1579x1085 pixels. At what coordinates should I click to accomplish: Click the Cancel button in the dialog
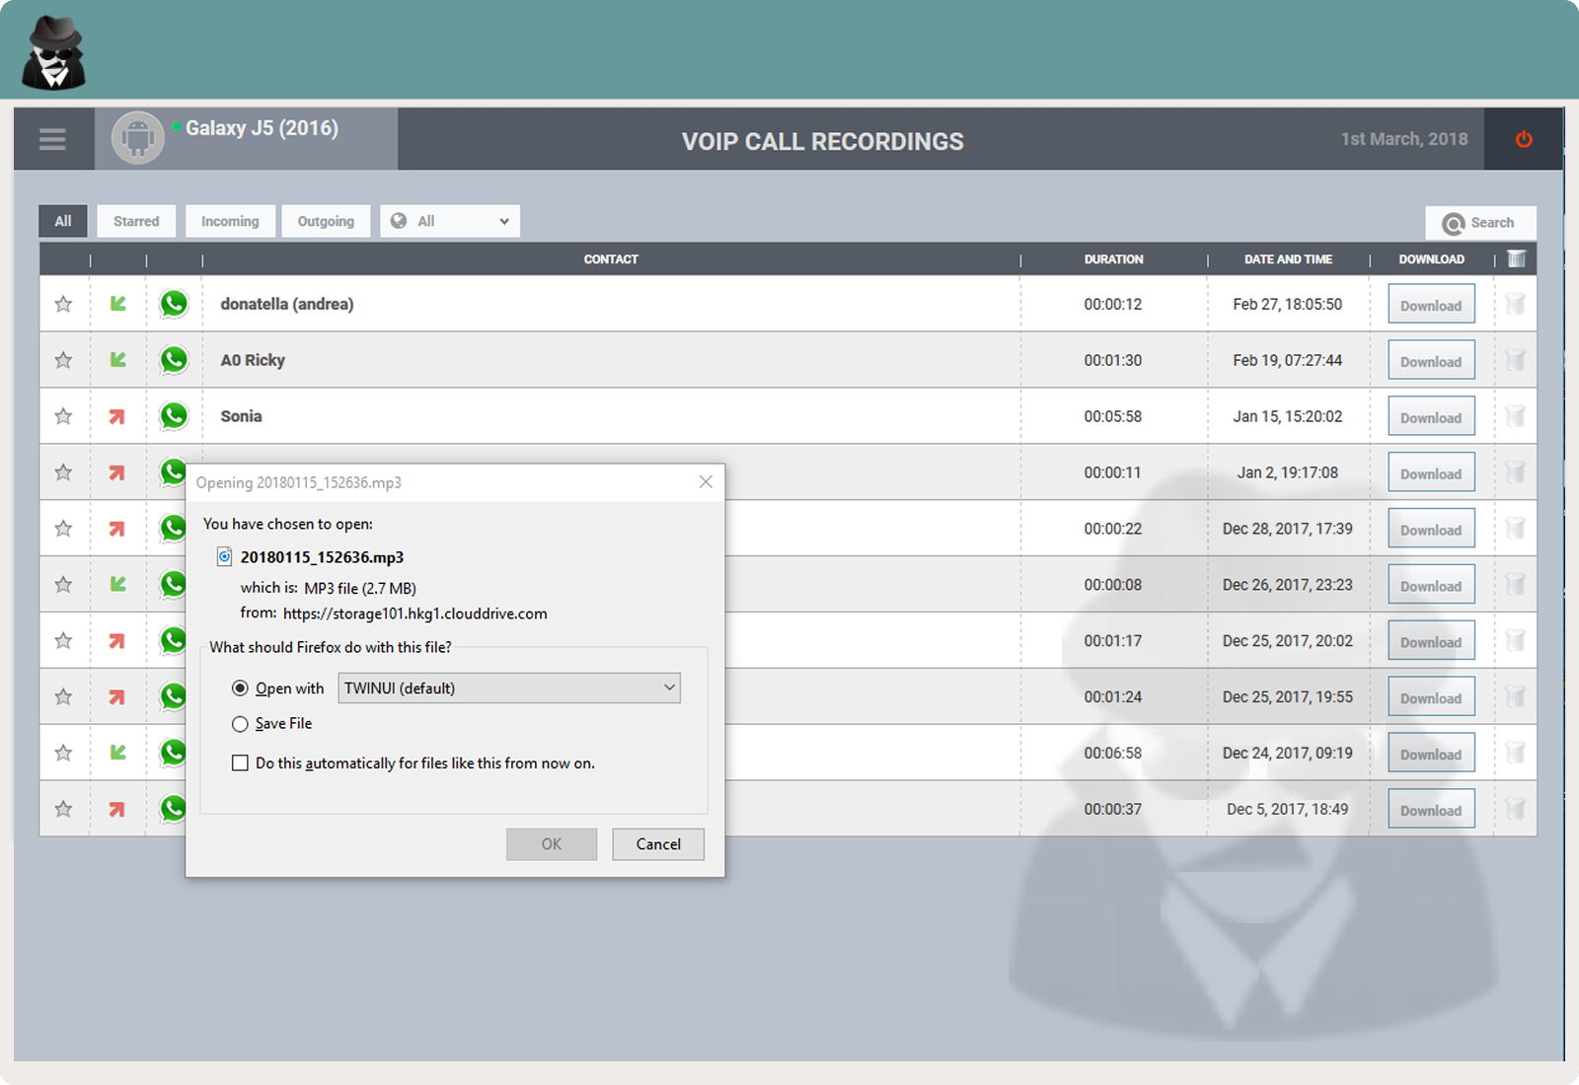pyautogui.click(x=657, y=843)
